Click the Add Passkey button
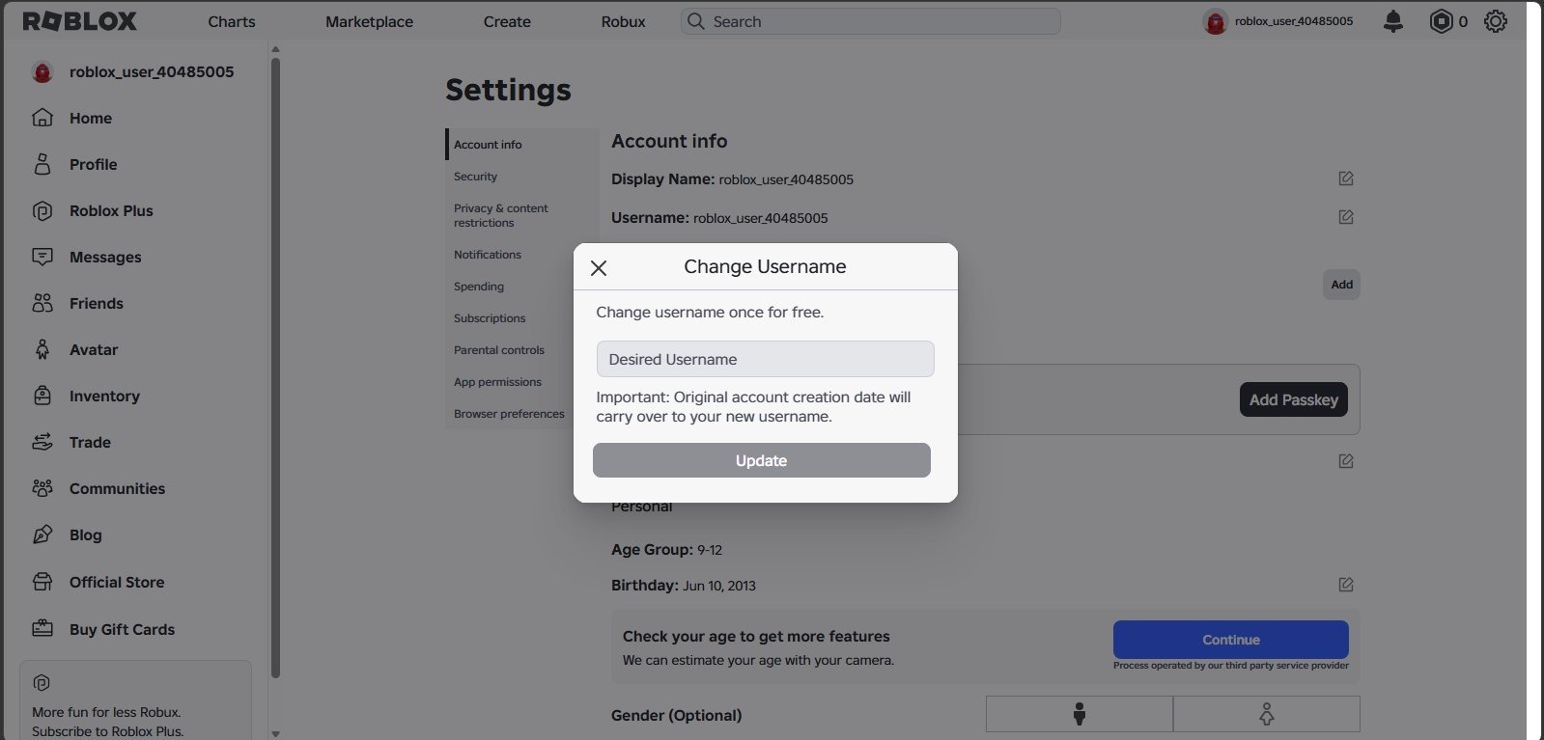This screenshot has width=1544, height=740. tap(1294, 399)
